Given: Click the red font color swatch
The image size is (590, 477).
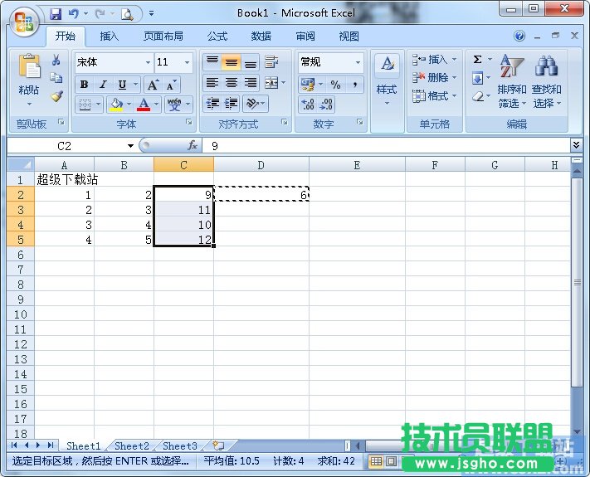Looking at the screenshot, I should [x=144, y=105].
